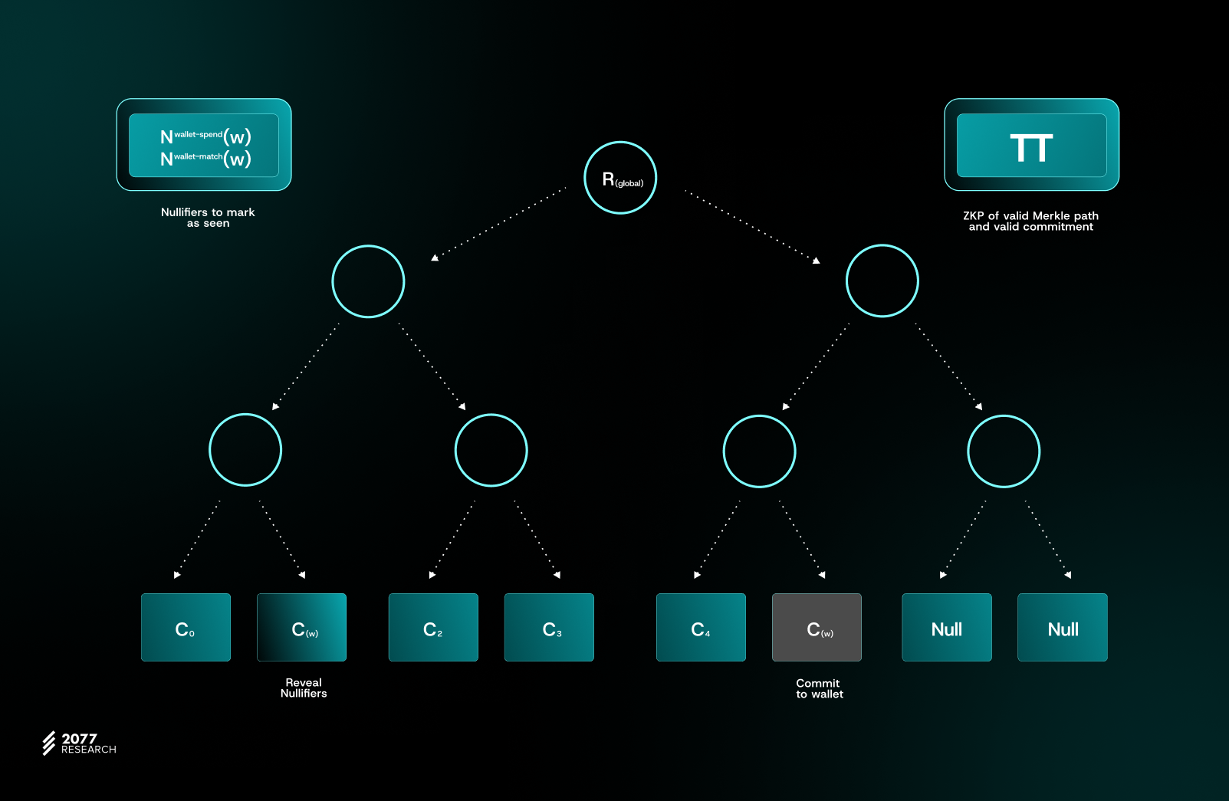This screenshot has height=801, width=1229.
Task: Select the left Null leaf box
Action: (x=947, y=627)
